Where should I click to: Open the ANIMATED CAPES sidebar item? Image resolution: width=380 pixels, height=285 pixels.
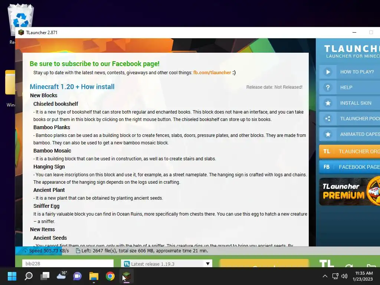tap(350, 134)
